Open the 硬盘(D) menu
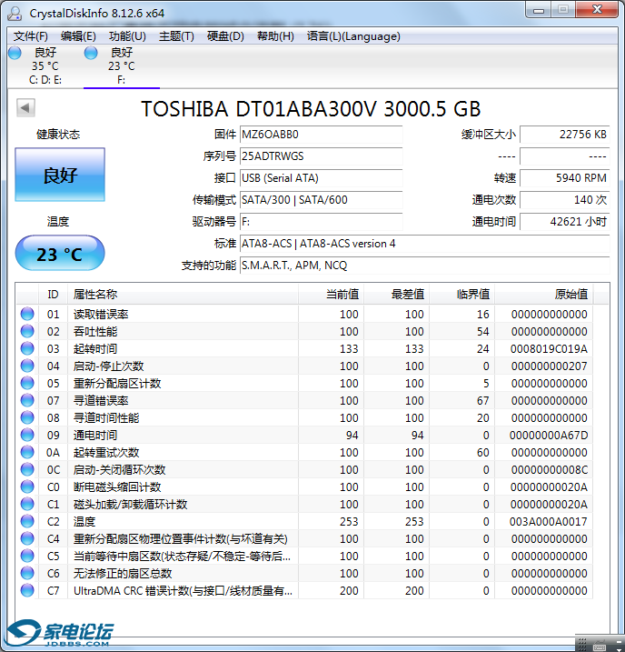This screenshot has height=652, width=625. pyautogui.click(x=225, y=36)
